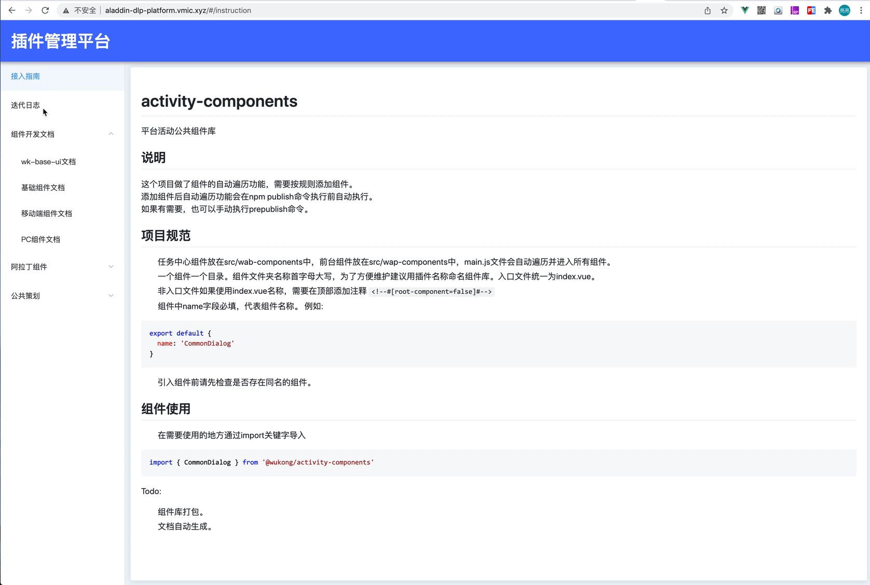870x585 pixels.
Task: Click the 在需要使用的地方通过import line
Action: (232, 435)
